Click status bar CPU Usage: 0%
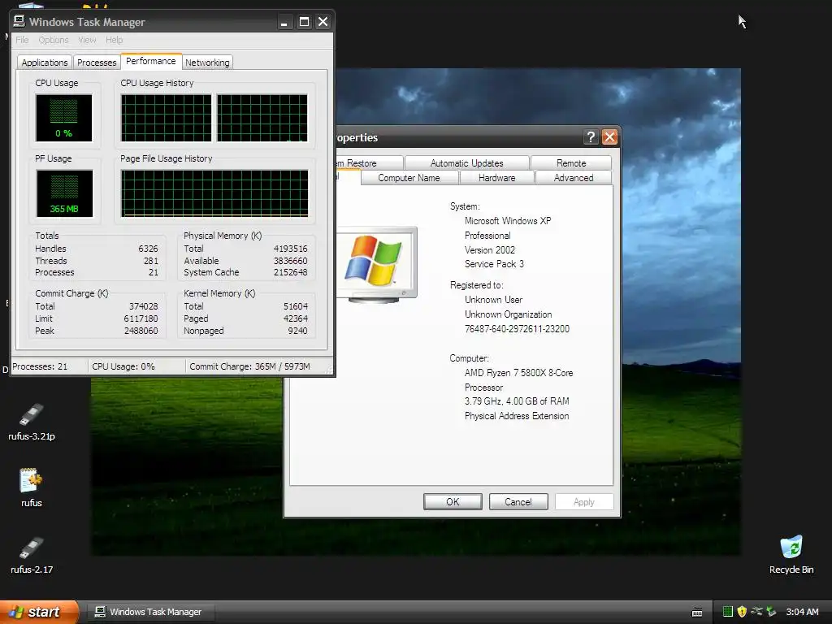832x624 pixels. pyautogui.click(x=123, y=366)
